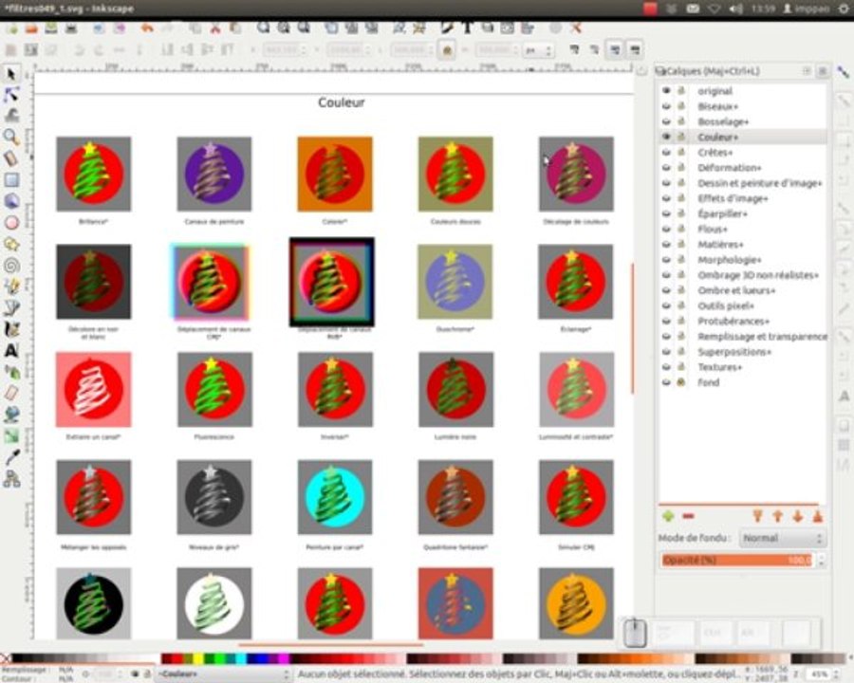Select the Node edit tool
Image resolution: width=854 pixels, height=683 pixels.
coord(11,95)
